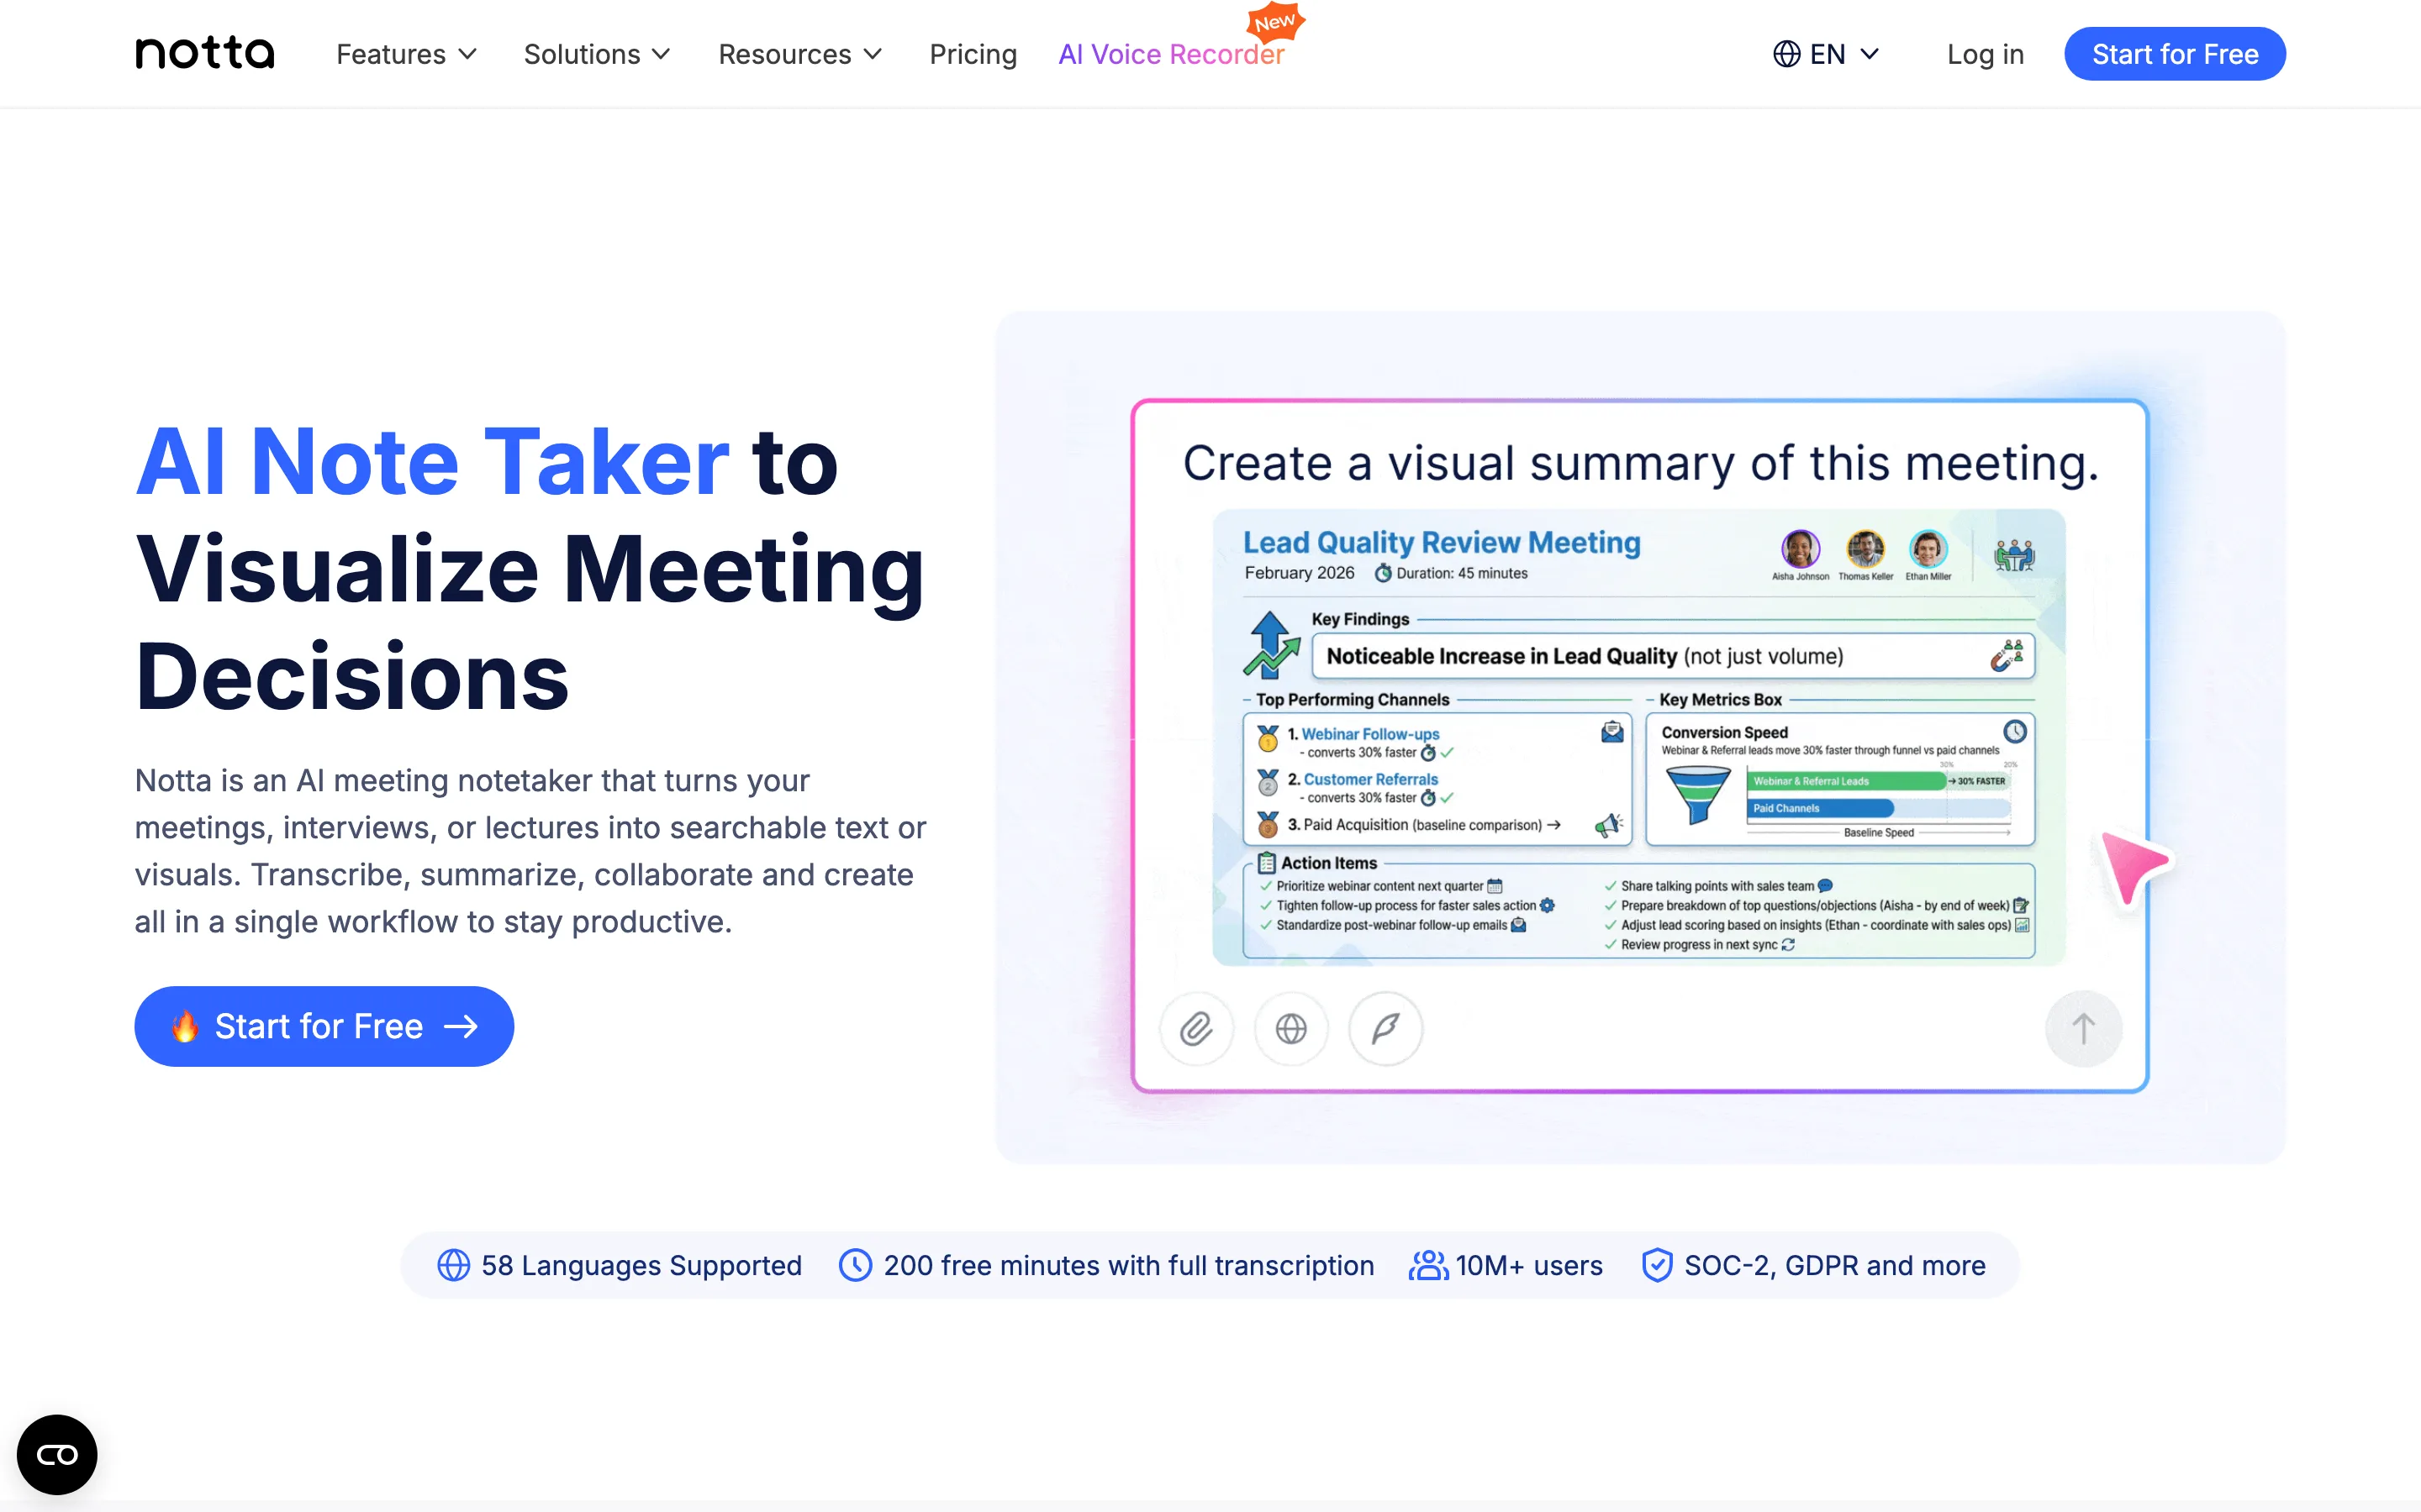2421x1512 pixels.
Task: Open the Features dropdown menu
Action: pos(406,54)
